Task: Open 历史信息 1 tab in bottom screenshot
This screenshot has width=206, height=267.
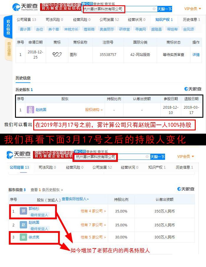Action: tap(184, 168)
